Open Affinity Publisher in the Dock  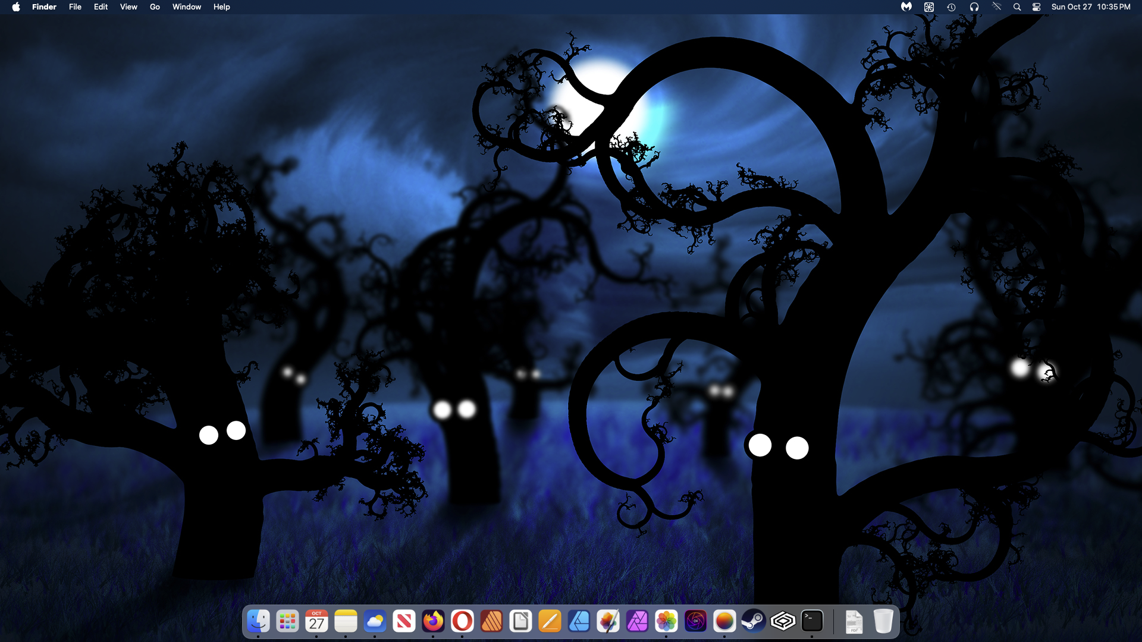tap(491, 621)
